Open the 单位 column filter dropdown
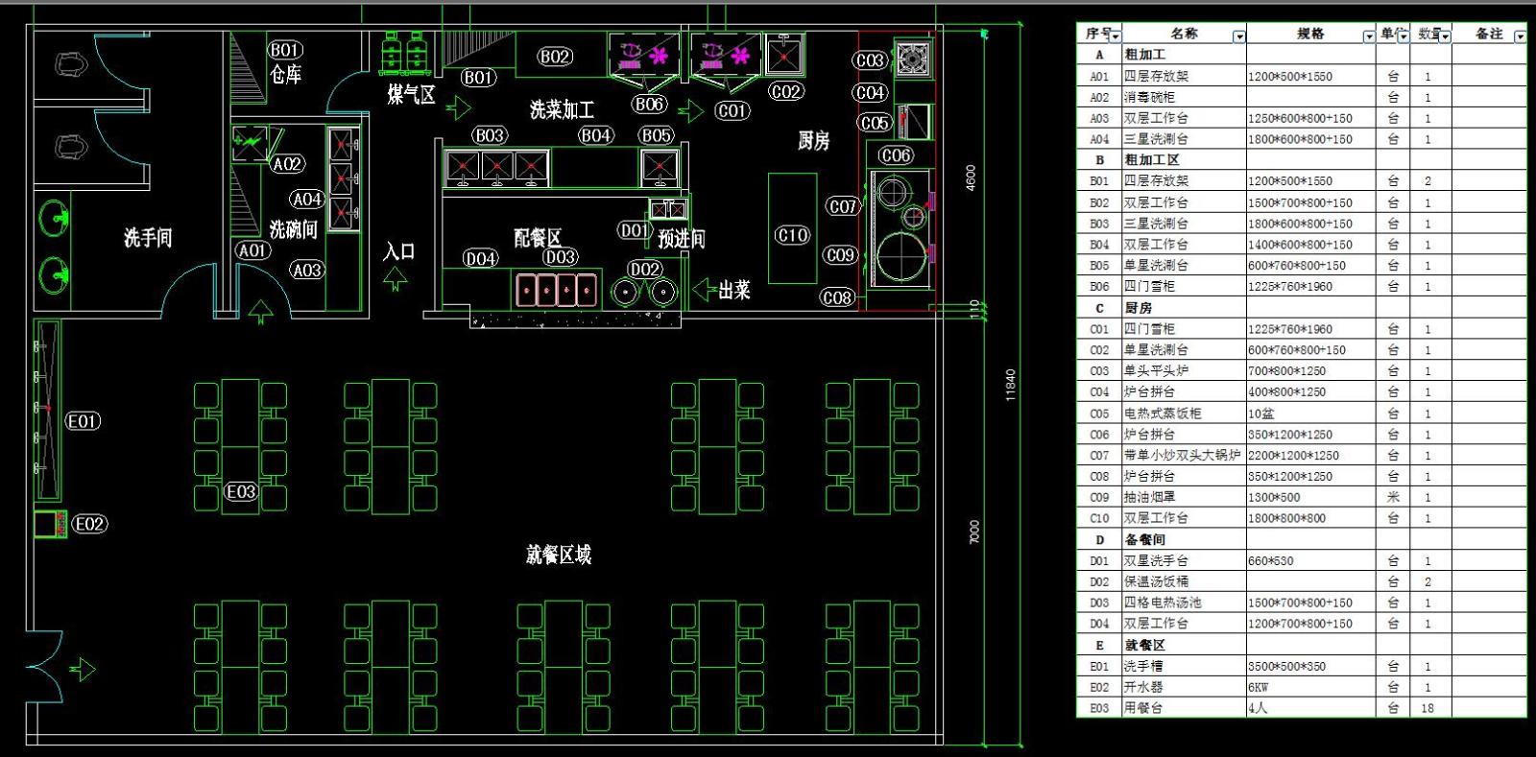 (x=1404, y=36)
